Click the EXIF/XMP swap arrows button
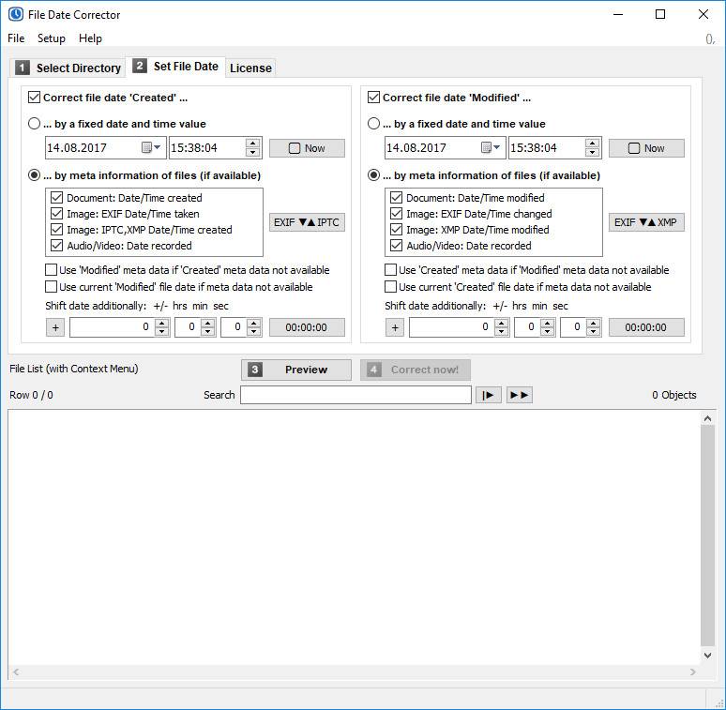726x710 pixels. click(x=646, y=222)
